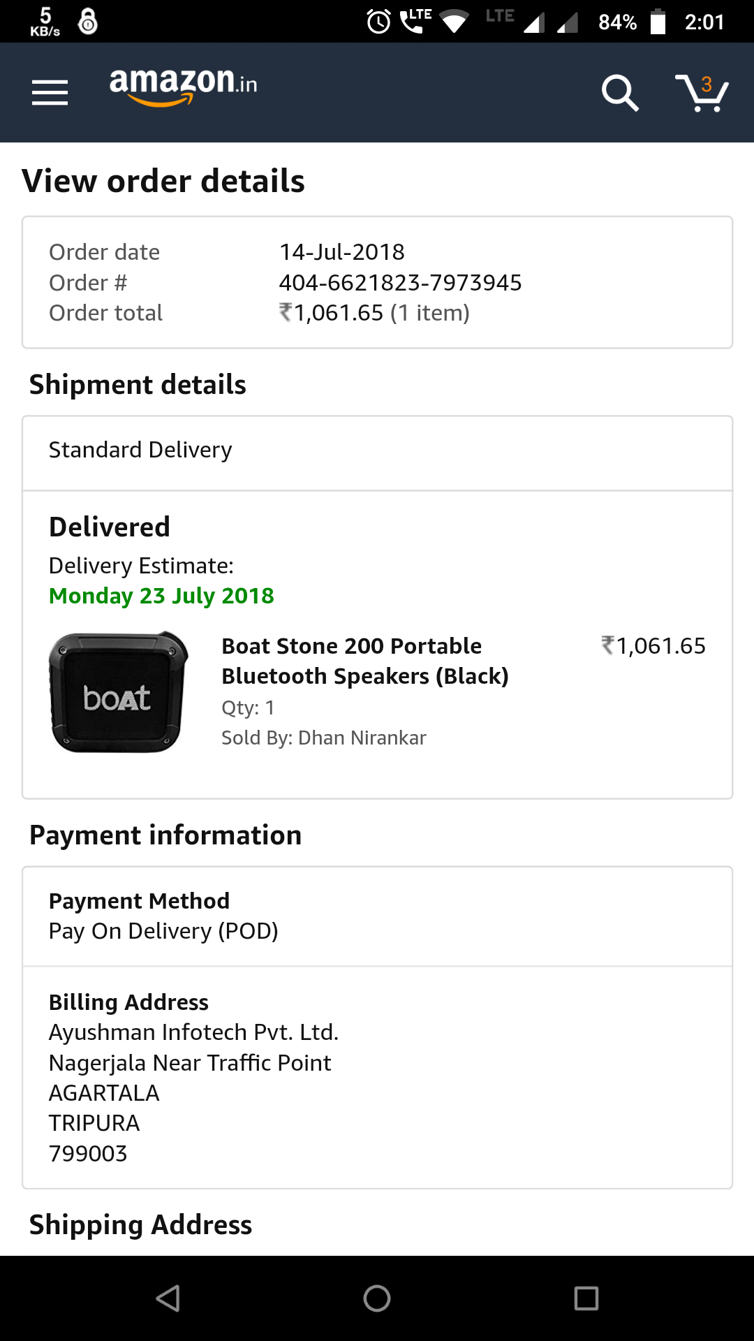Image resolution: width=754 pixels, height=1341 pixels.
Task: Tap the Delivered status heading
Action: point(110,527)
